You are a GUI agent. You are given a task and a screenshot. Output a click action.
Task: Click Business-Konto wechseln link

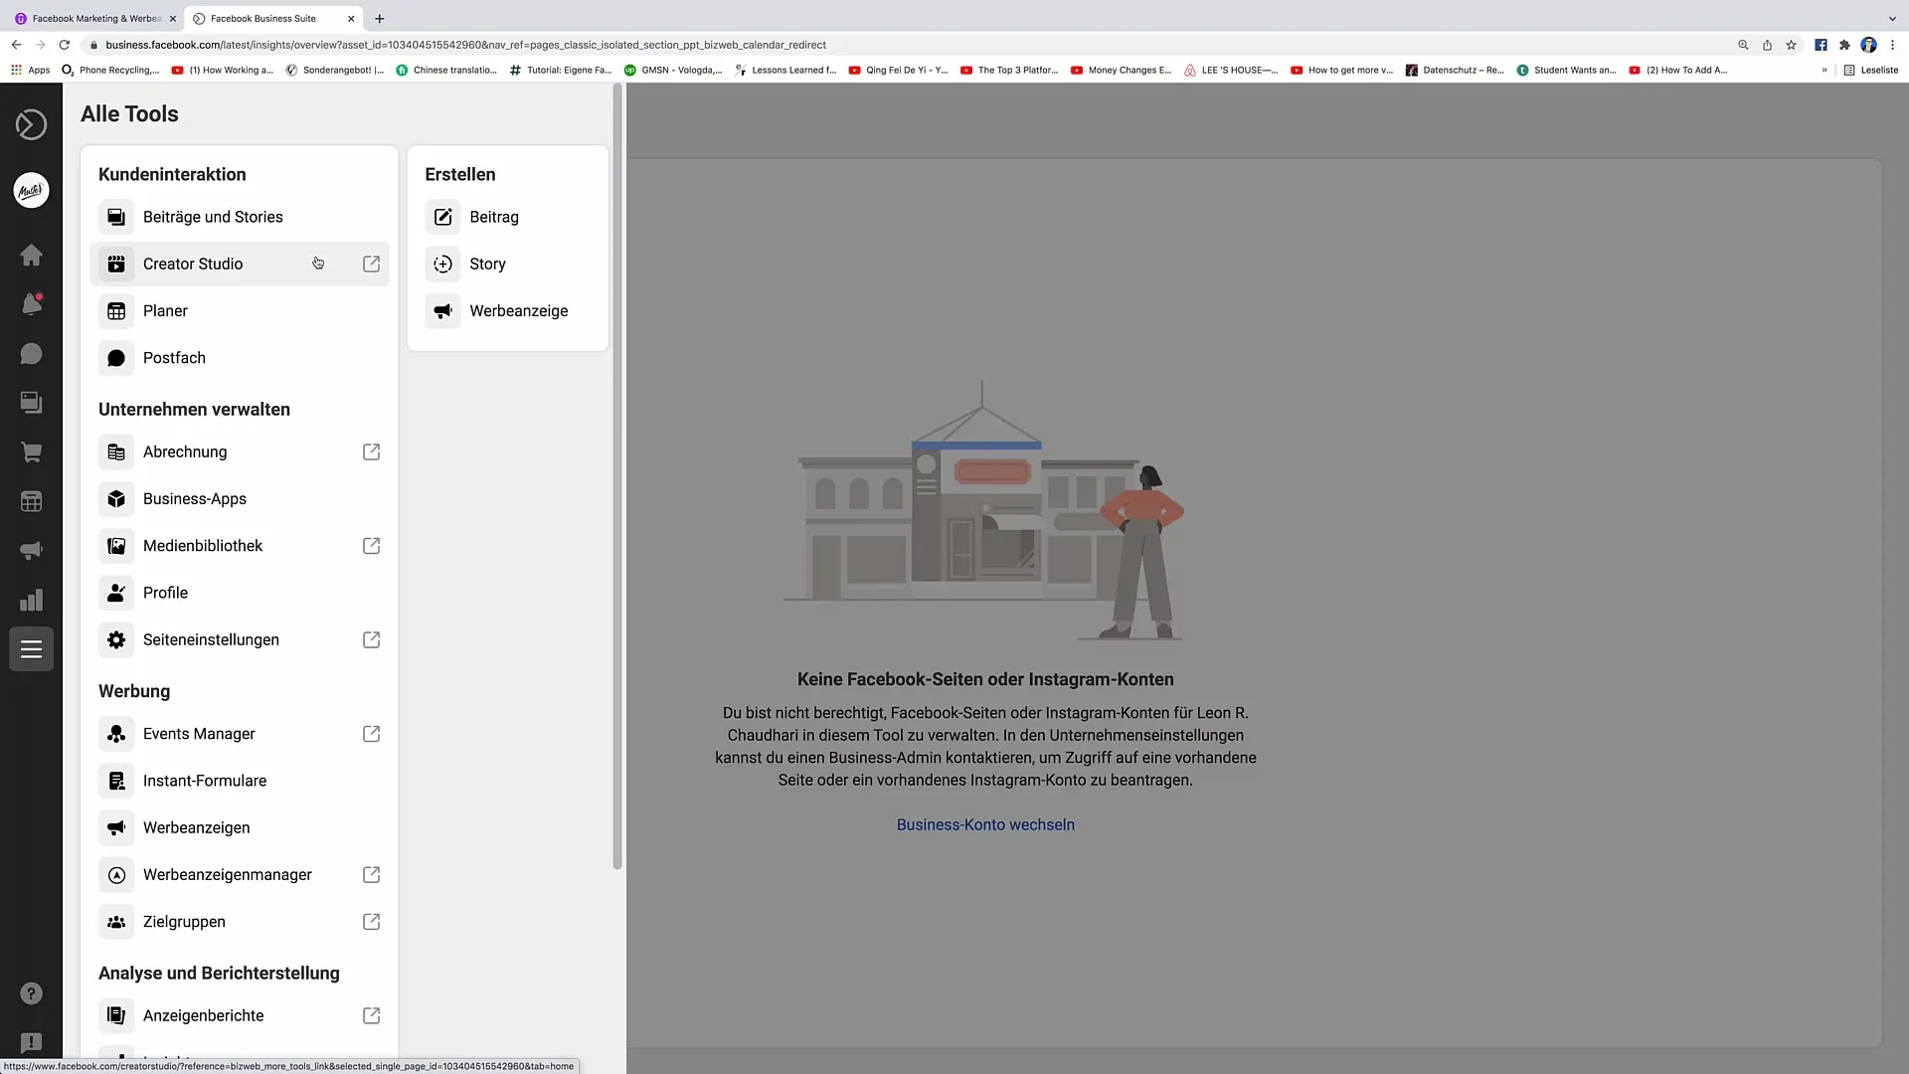click(x=984, y=824)
